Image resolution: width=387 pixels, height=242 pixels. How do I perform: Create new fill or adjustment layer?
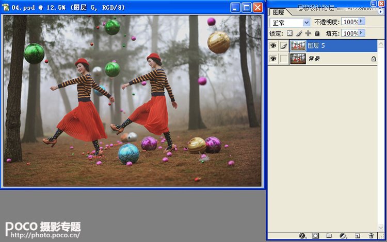coord(343,236)
